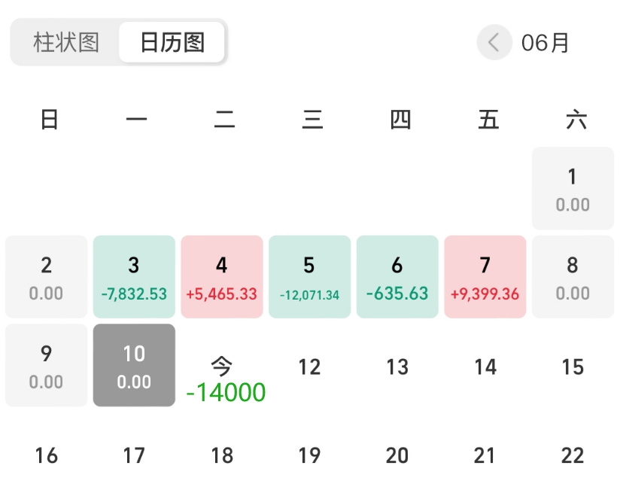Open June 5 showing -12,071.34
623x490 pixels.
click(x=309, y=277)
